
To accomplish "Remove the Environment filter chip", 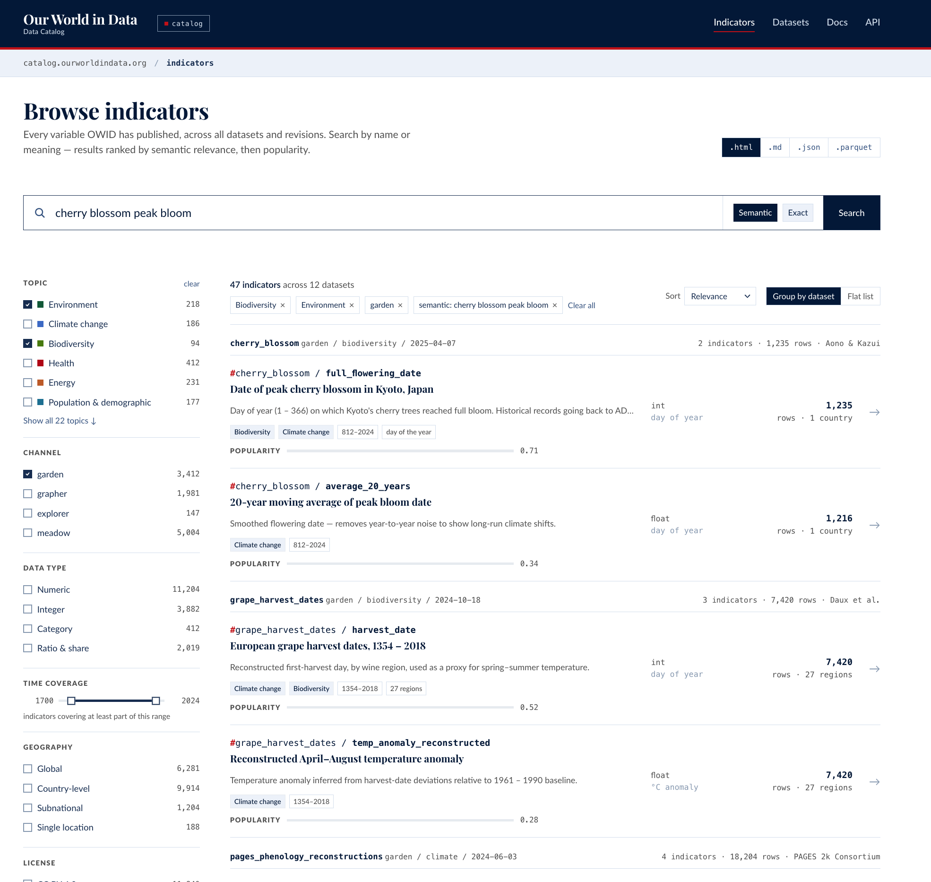I will tap(352, 305).
